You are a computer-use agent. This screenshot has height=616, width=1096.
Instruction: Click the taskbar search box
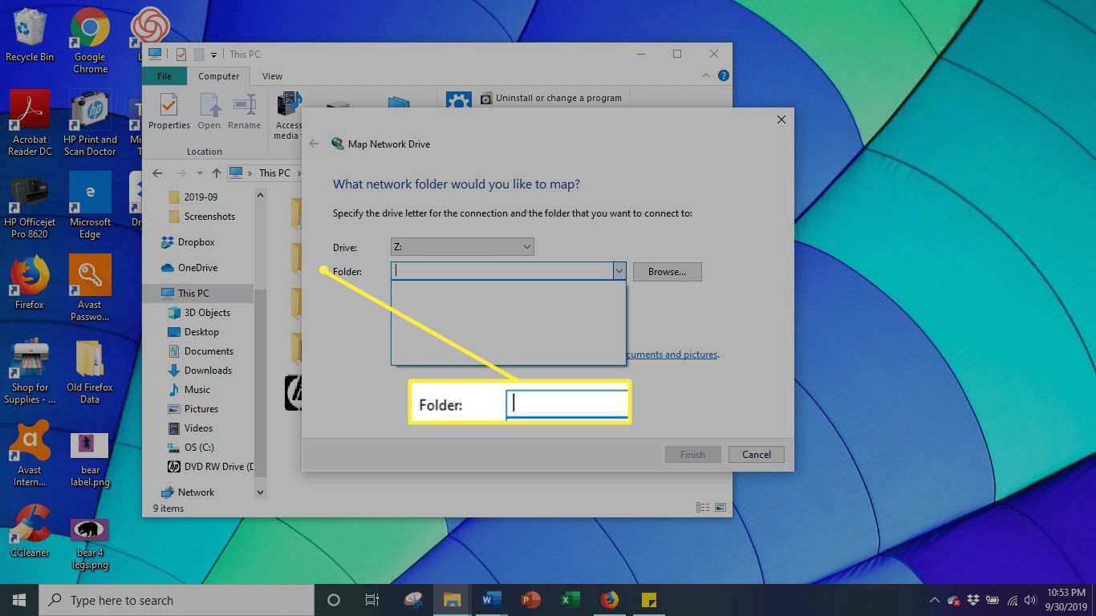point(177,600)
